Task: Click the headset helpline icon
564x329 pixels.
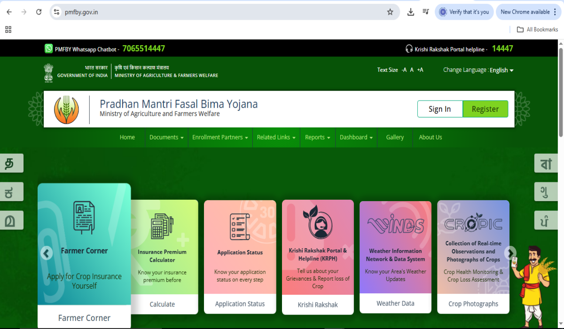Action: coord(409,49)
